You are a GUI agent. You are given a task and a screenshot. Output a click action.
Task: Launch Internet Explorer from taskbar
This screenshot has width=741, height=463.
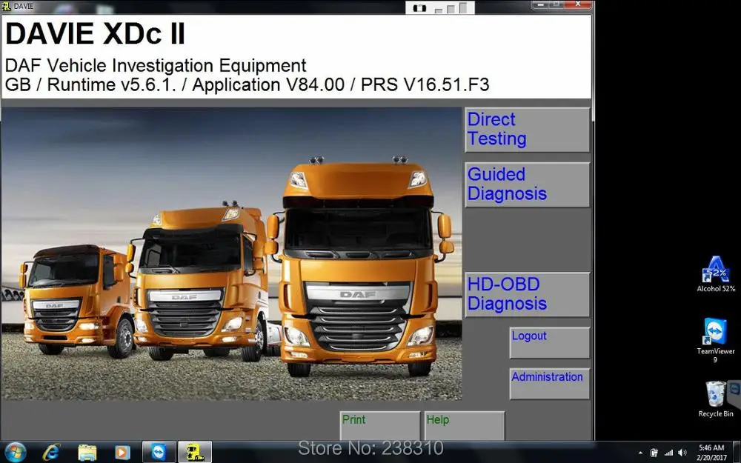click(50, 452)
